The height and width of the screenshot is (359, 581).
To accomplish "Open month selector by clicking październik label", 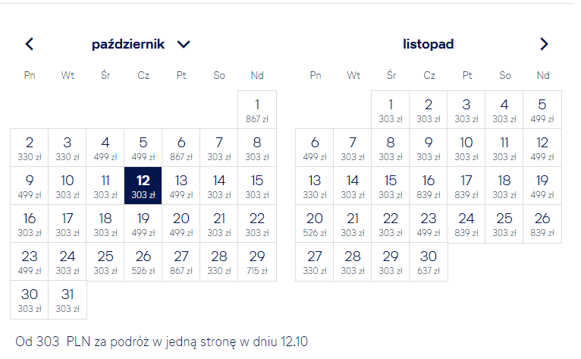I will pyautogui.click(x=128, y=44).
